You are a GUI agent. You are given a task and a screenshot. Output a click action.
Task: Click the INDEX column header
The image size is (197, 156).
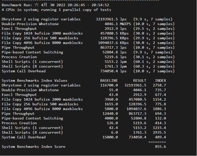(x=161, y=81)
